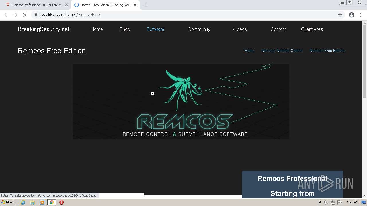Viewport: 367px width, 206px height.
Task: Open the volume speaker tray icon
Action: click(x=326, y=202)
